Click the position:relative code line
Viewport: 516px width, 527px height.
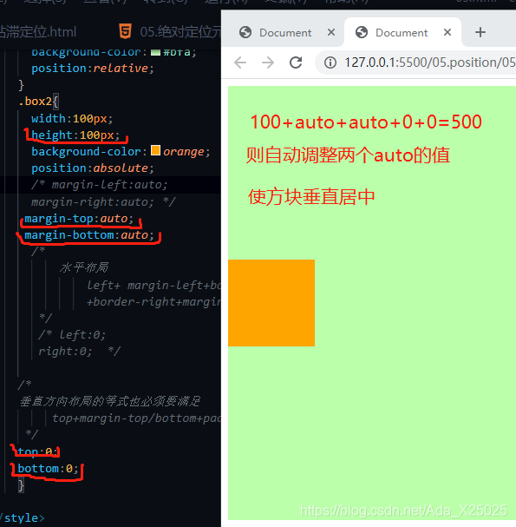coord(93,69)
